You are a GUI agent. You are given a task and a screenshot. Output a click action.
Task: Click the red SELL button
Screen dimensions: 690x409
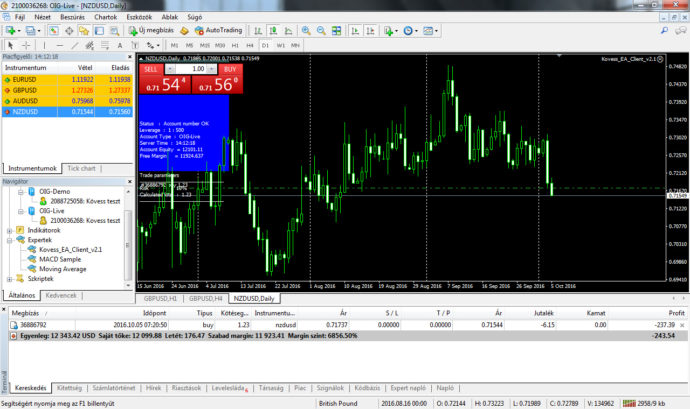(x=151, y=69)
